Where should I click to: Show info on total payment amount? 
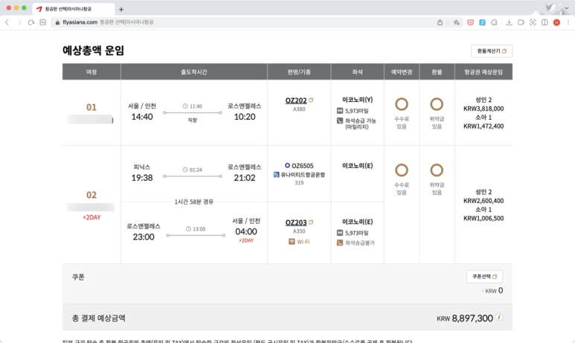(498, 317)
